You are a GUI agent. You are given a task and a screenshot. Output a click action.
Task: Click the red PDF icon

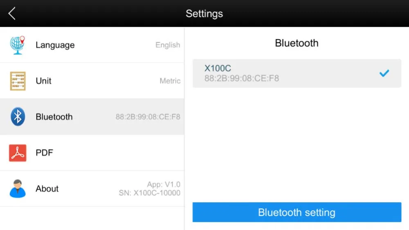click(18, 153)
